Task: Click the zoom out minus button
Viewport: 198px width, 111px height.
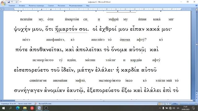Action: pyautogui.click(x=179, y=104)
